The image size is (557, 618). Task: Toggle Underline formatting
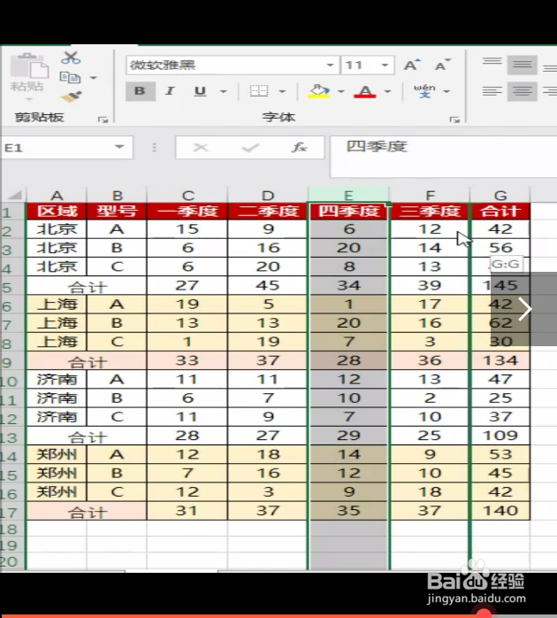coord(200,91)
